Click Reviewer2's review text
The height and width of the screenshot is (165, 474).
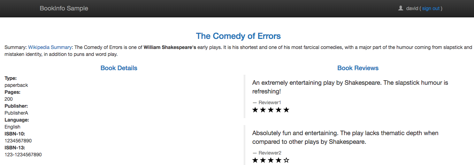pos(345,137)
